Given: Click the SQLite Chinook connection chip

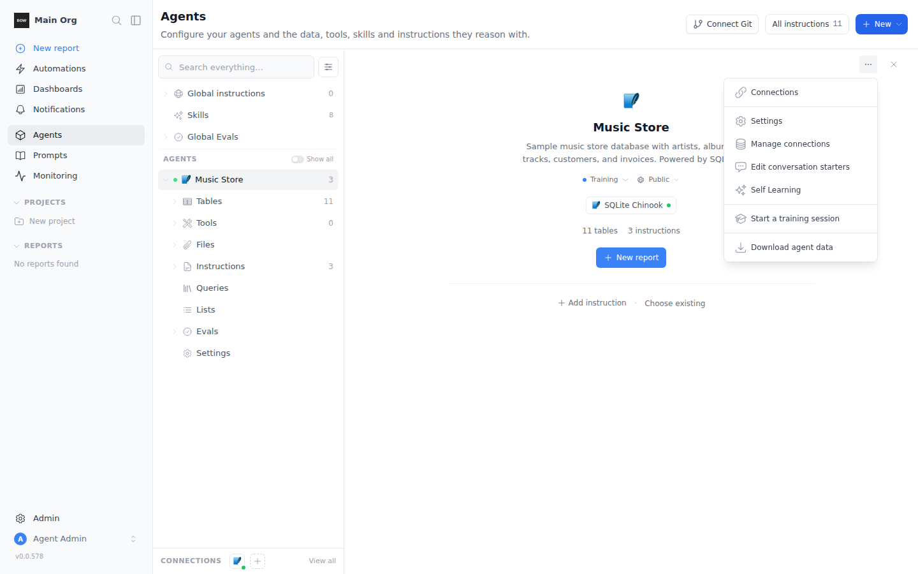Looking at the screenshot, I should 631,205.
